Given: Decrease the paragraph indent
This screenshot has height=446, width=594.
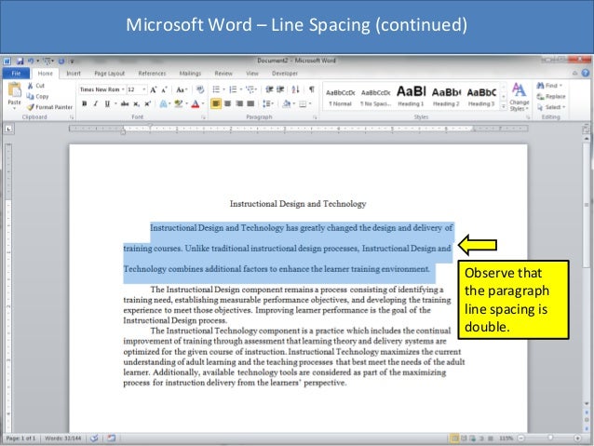Looking at the screenshot, I should tap(269, 89).
